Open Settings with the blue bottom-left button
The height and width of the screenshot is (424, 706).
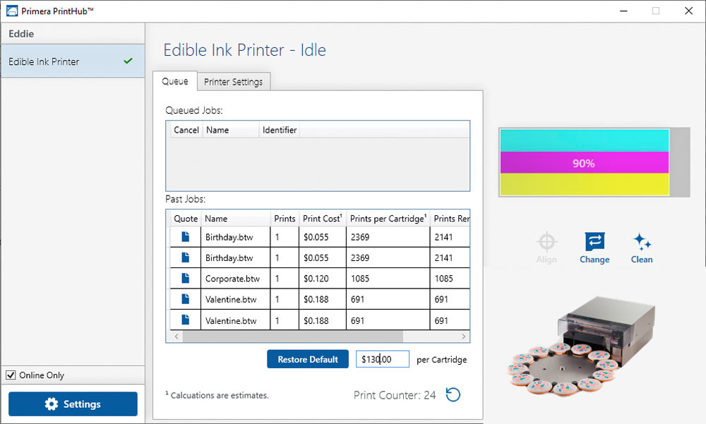[x=73, y=404]
